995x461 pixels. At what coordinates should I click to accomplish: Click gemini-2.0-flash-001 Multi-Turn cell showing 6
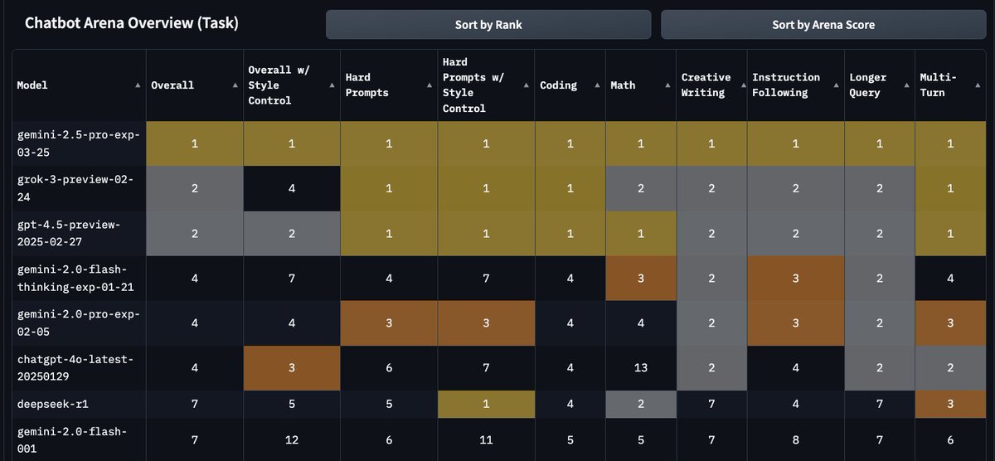[x=950, y=439]
